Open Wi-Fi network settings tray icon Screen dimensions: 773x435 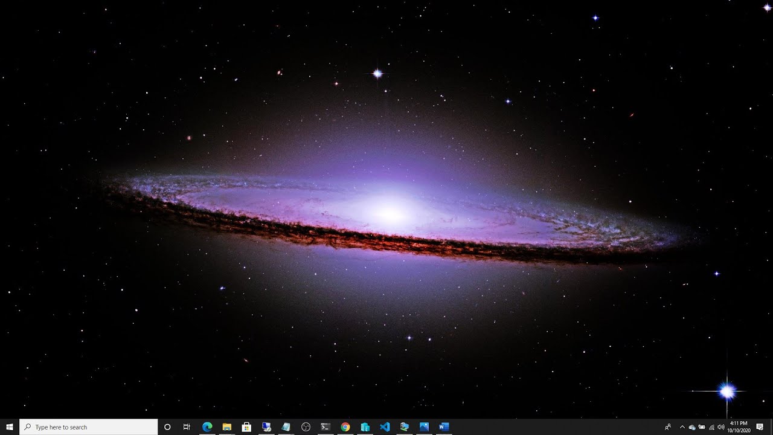point(711,427)
